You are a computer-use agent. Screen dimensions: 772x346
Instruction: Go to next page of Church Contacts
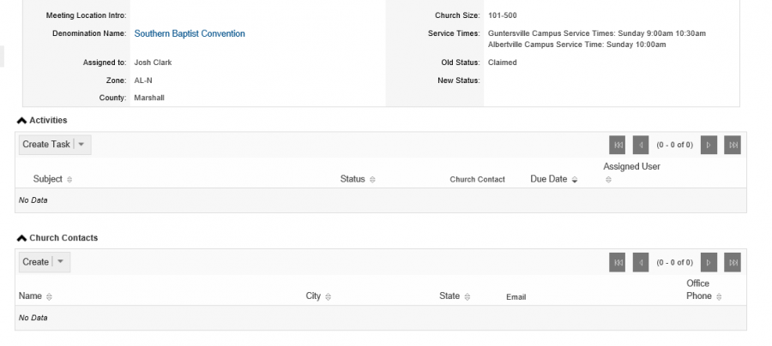[709, 262]
